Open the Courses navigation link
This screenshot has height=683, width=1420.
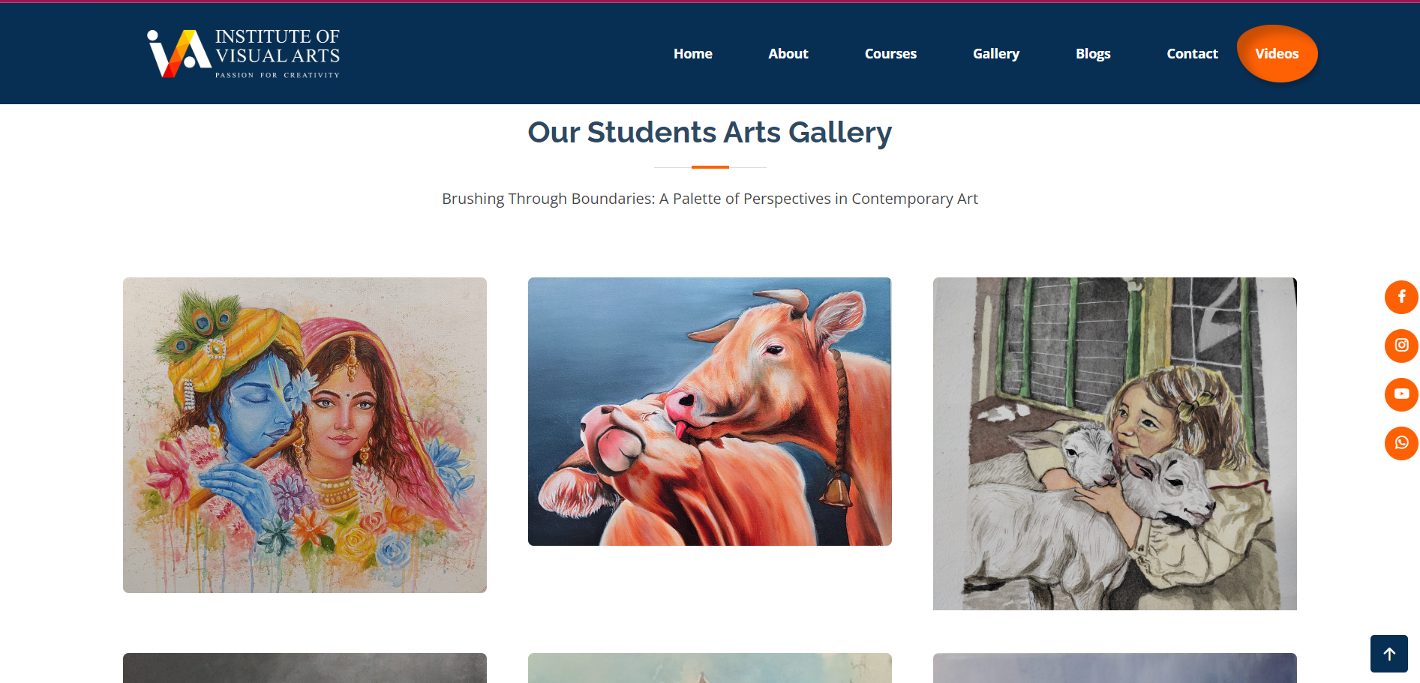point(890,53)
